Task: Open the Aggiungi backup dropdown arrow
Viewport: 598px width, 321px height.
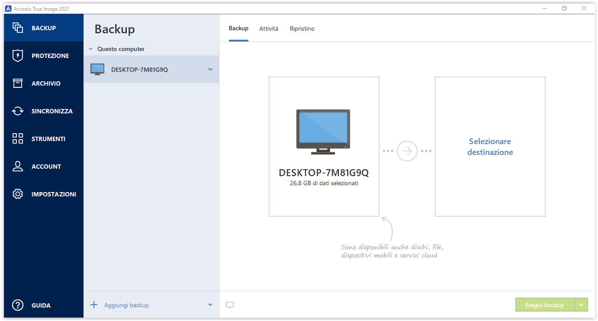Action: coord(210,305)
